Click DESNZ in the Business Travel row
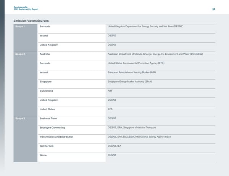229x176 pixels. [112, 118]
